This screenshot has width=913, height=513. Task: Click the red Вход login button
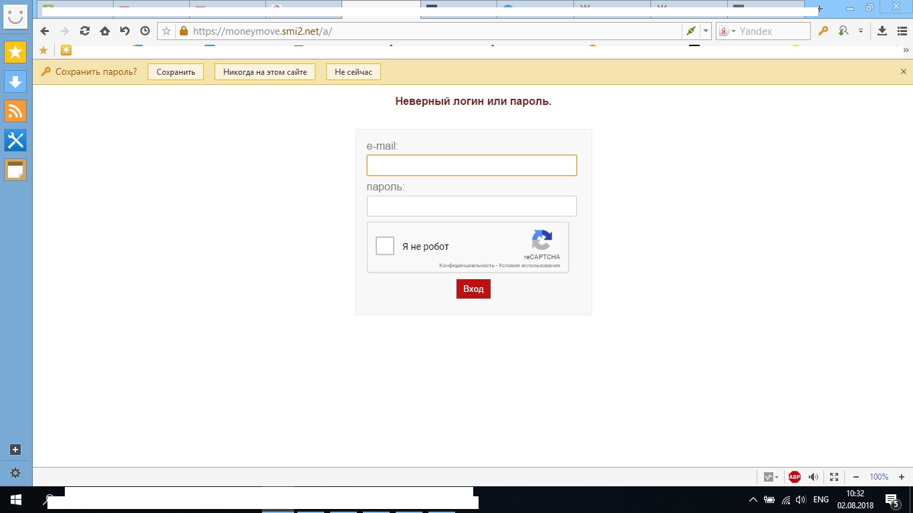pos(473,289)
